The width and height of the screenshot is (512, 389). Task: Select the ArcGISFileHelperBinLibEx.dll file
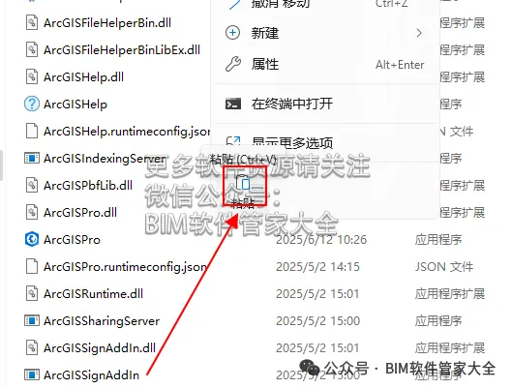tap(122, 50)
